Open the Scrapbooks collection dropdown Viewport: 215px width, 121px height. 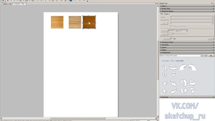[181, 56]
